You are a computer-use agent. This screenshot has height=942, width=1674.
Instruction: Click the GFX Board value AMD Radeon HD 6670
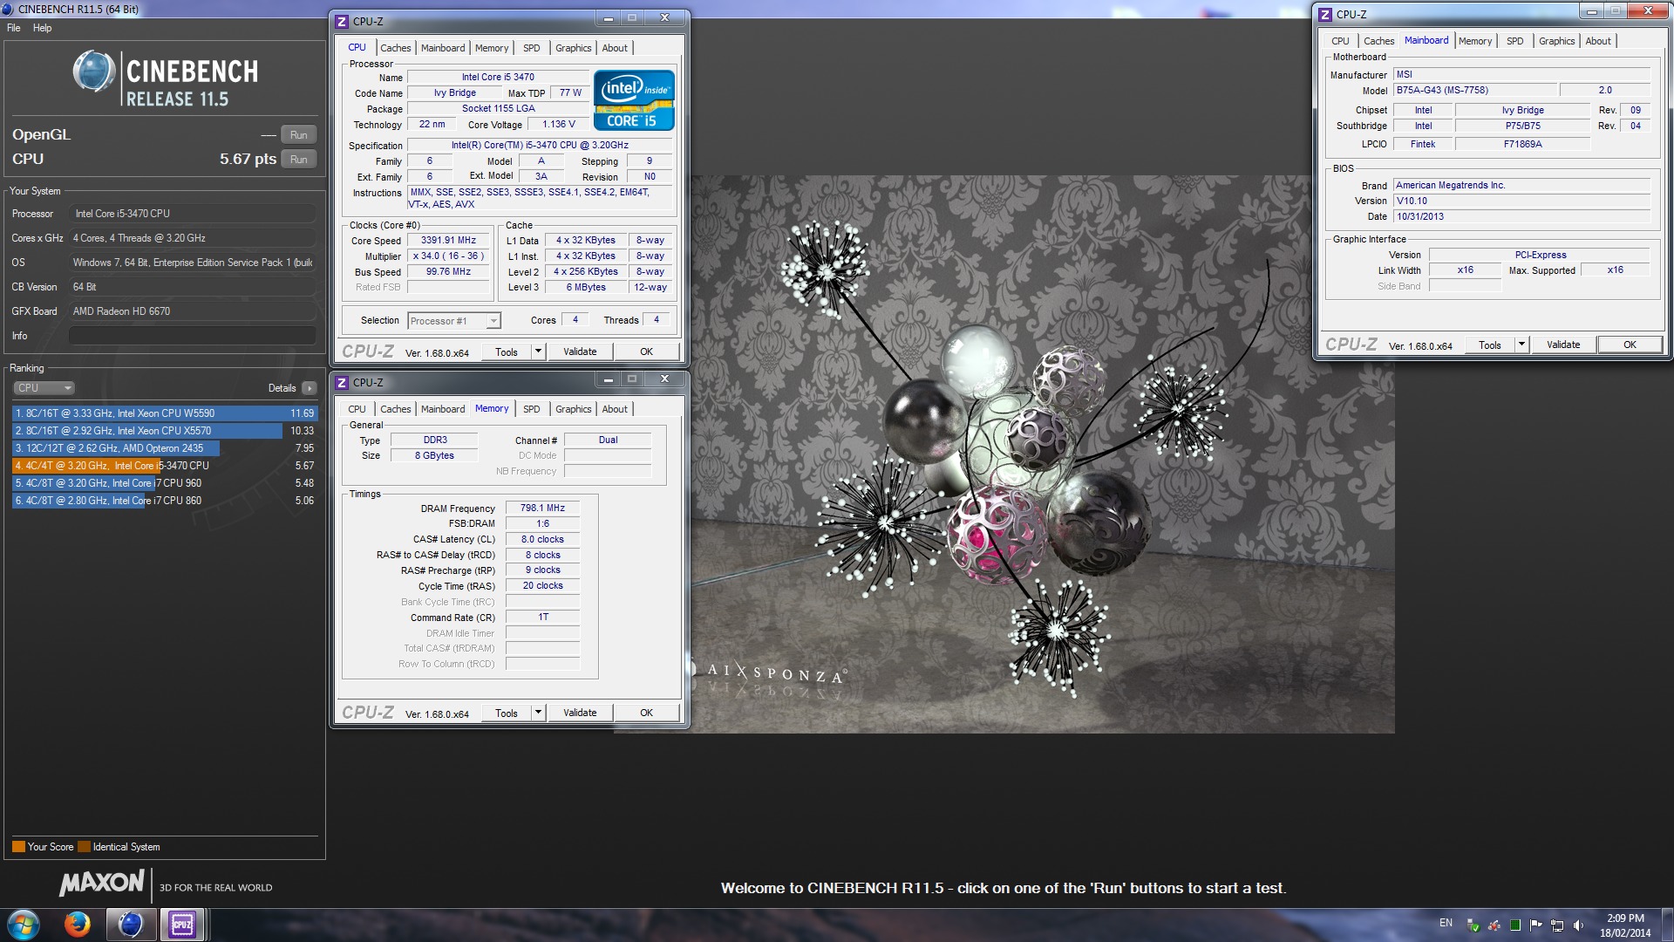(x=192, y=311)
